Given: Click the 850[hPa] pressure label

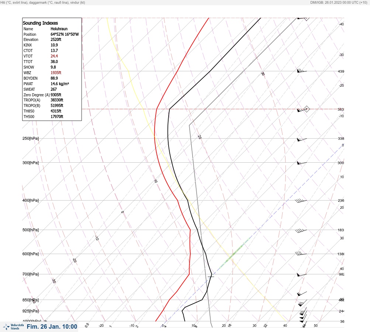Looking at the screenshot, I should click(31, 300).
